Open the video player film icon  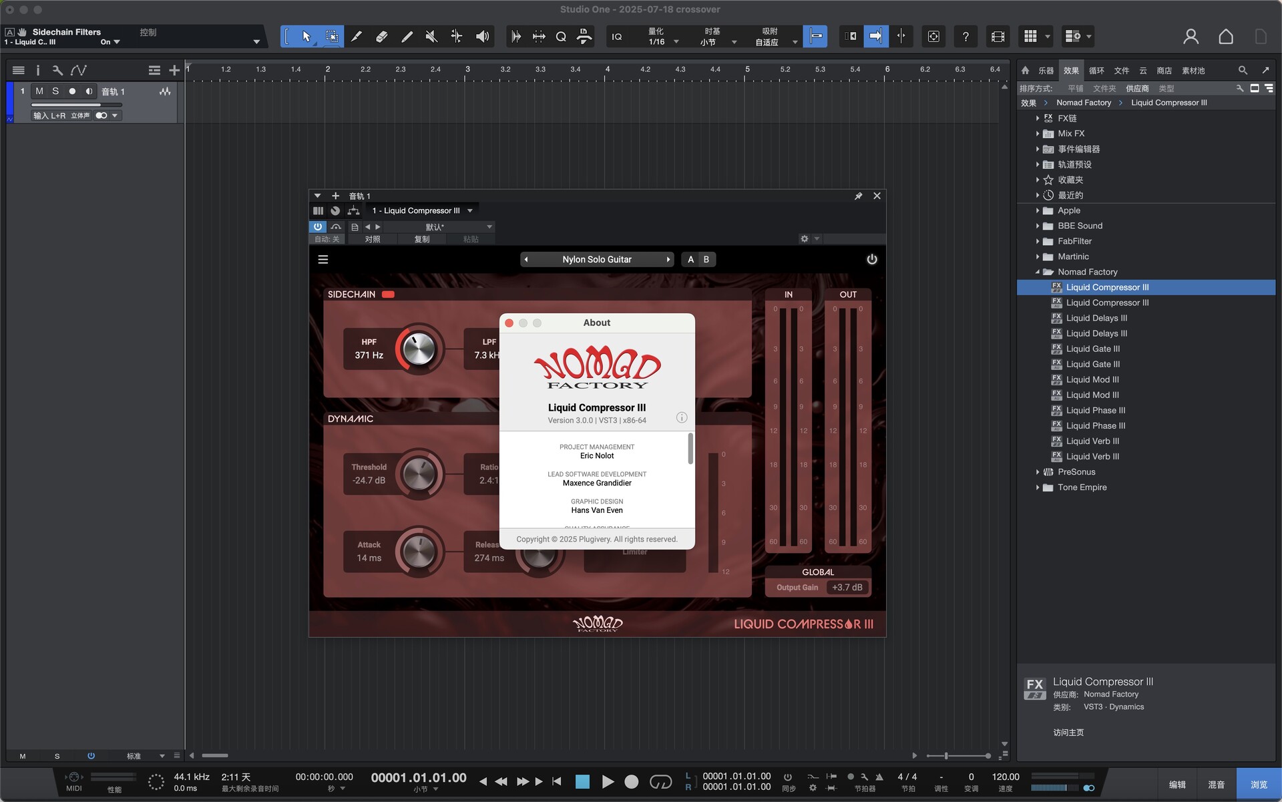[x=998, y=37]
